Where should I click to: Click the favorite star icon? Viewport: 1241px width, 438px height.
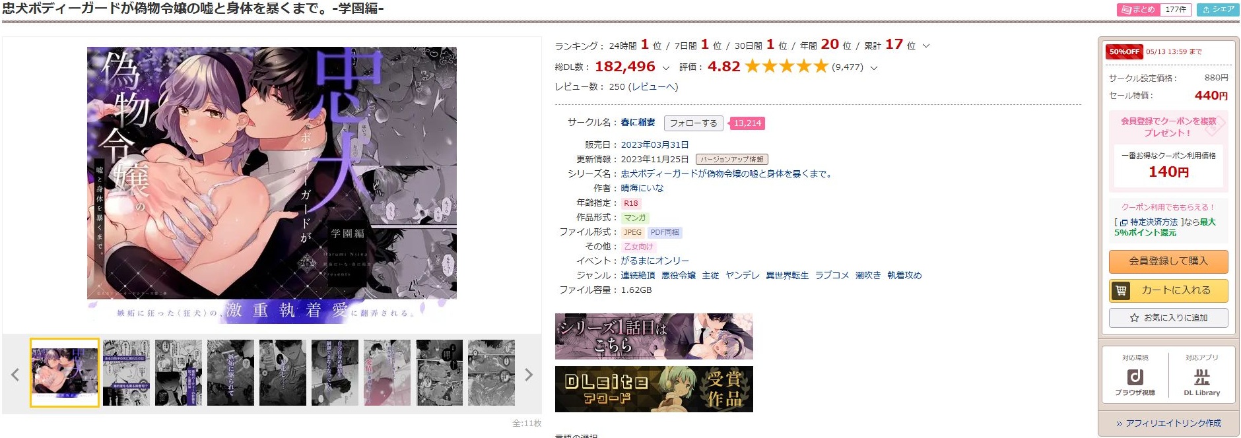coord(1134,318)
